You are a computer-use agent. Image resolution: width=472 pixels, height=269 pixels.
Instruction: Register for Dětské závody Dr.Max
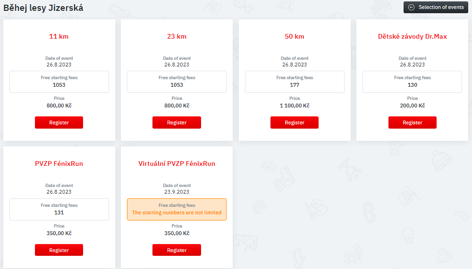pos(413,122)
